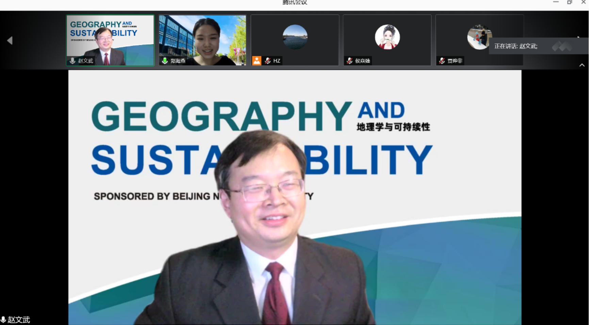Click 贾晔菲's snowy photo avatar
Screen dimensions: 589x325
479,37
